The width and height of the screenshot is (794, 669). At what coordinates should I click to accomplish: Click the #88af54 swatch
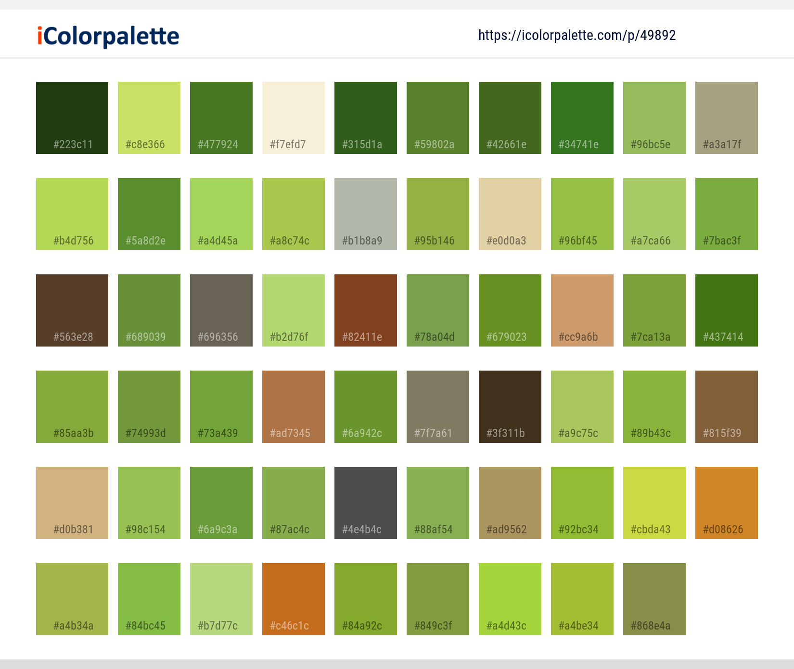click(438, 503)
